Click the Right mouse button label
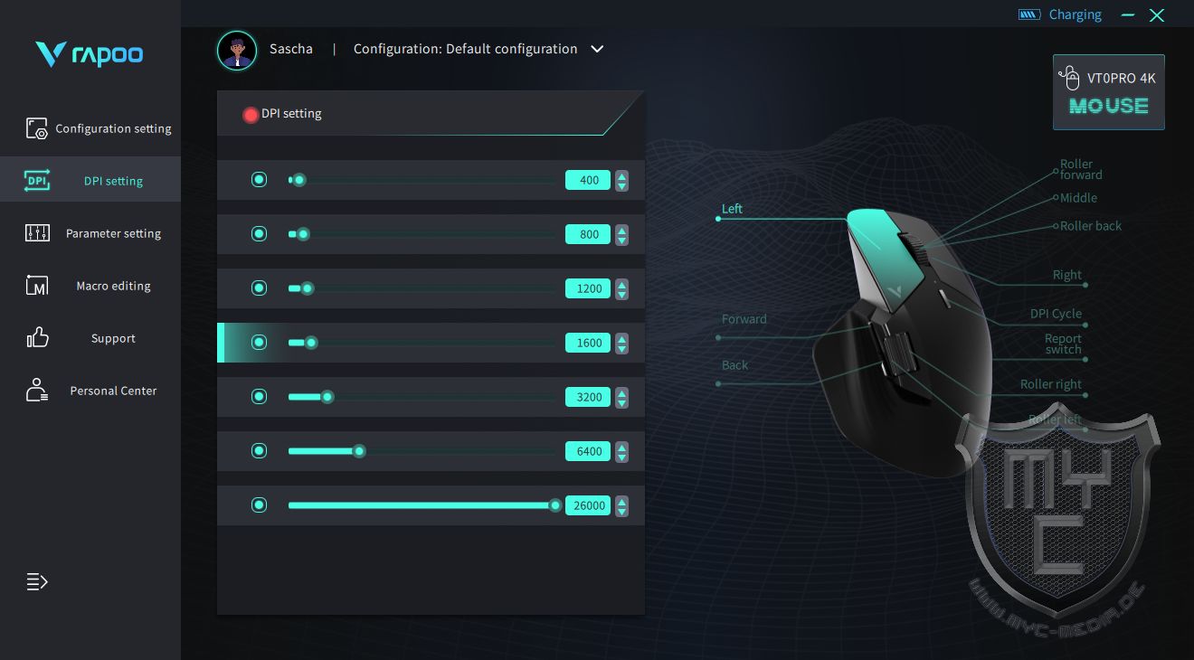1194x660 pixels. tap(1067, 275)
